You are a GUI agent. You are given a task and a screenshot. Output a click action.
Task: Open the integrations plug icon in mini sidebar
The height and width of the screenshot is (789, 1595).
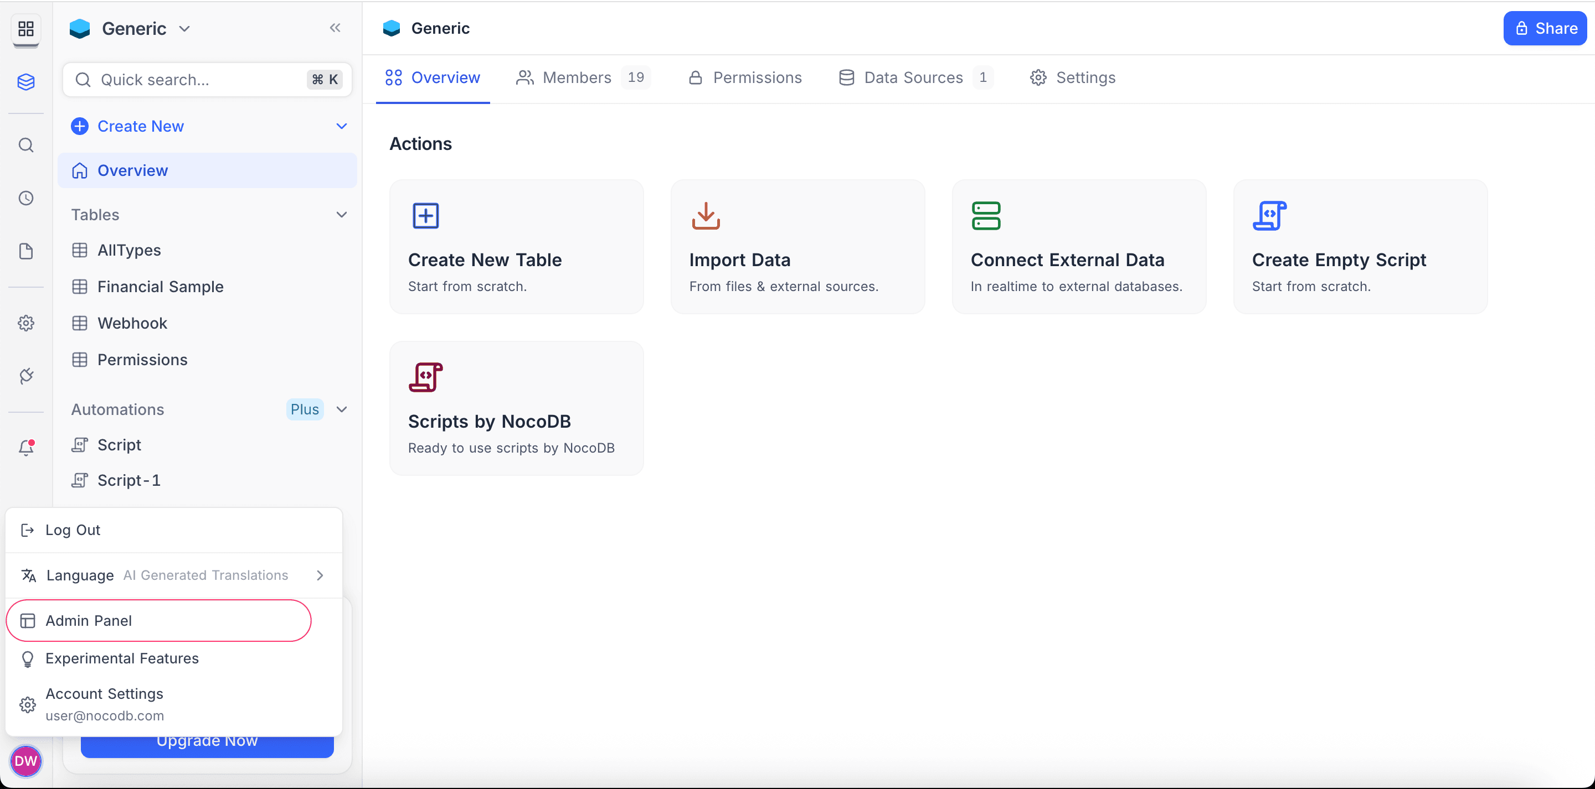click(26, 376)
